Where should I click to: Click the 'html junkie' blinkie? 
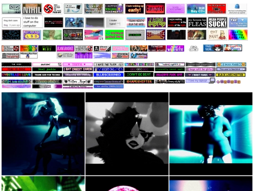click(47, 69)
